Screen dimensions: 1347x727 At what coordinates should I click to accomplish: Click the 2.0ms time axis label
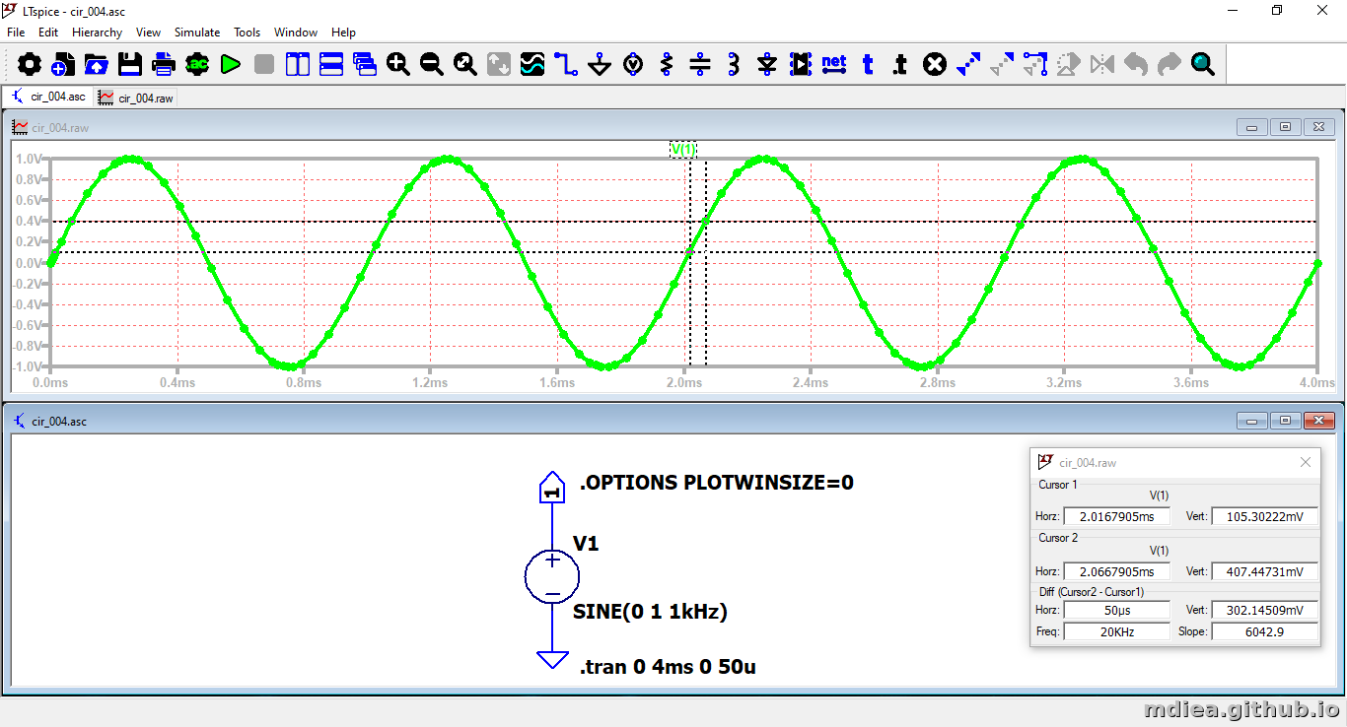(x=684, y=382)
